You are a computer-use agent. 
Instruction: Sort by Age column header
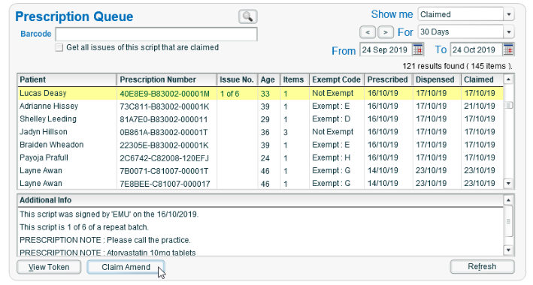click(x=269, y=79)
